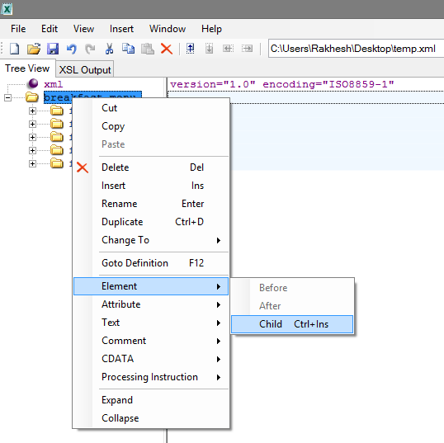This screenshot has height=443, width=444.
Task: Click the XML Notepad app icon in title bar
Action: click(x=7, y=9)
